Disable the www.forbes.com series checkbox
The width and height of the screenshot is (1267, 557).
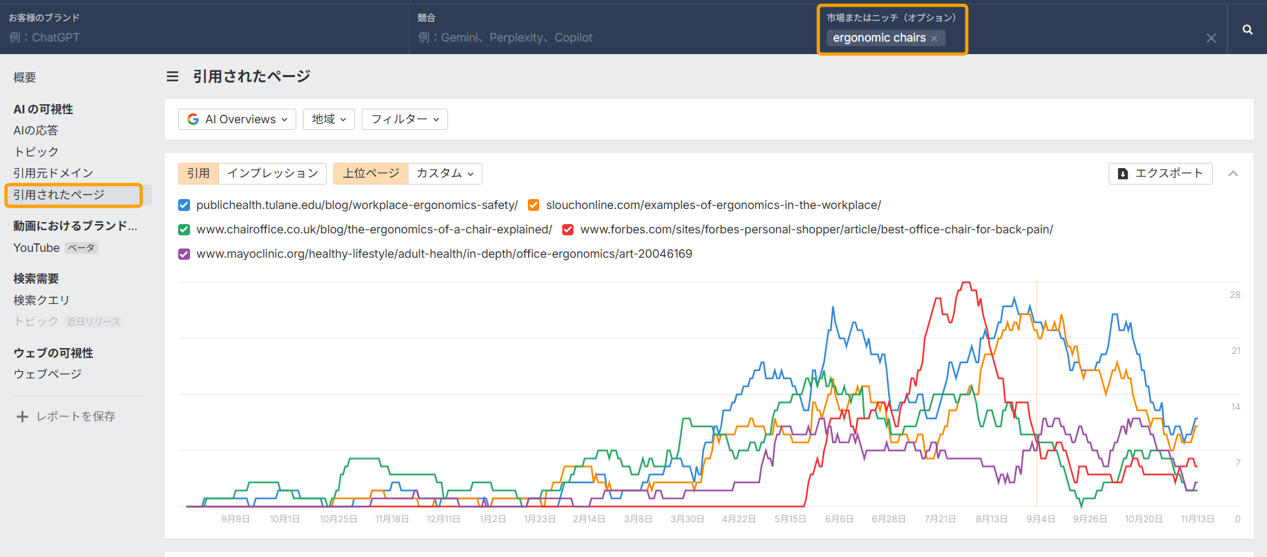tap(568, 229)
